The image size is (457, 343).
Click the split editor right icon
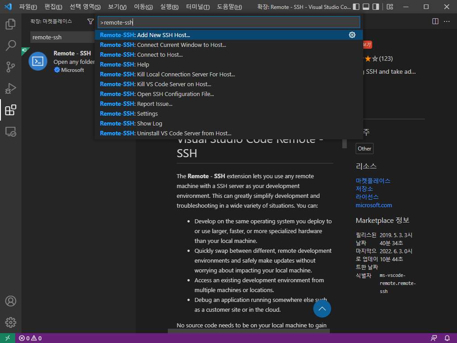click(435, 21)
